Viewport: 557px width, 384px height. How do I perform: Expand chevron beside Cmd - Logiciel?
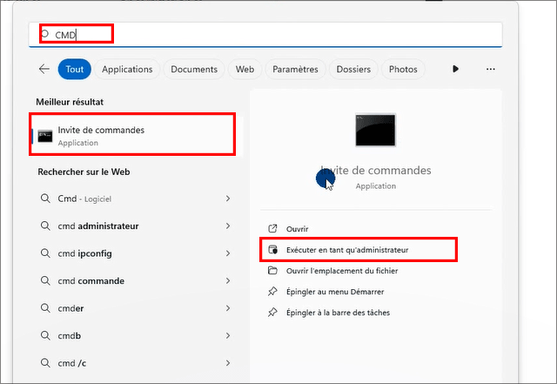click(x=228, y=199)
